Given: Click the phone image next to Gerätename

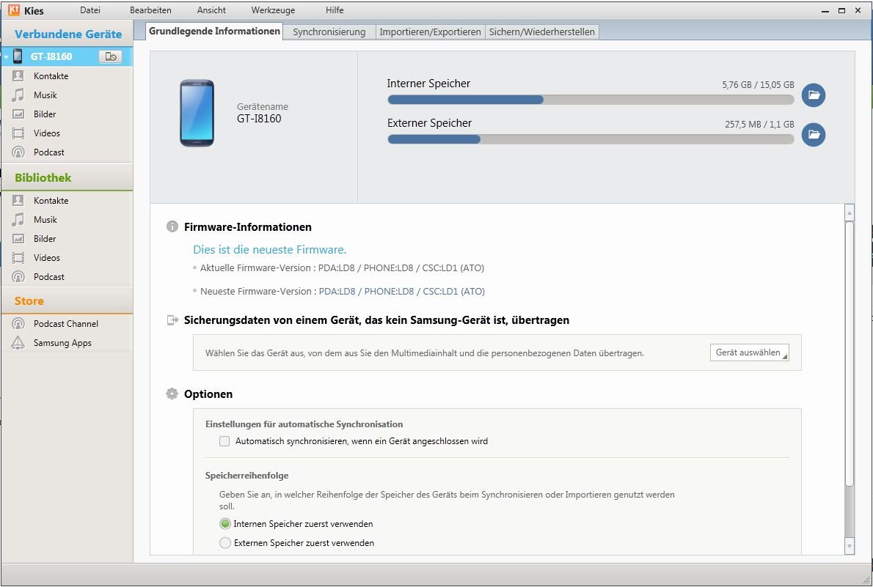Looking at the screenshot, I should click(x=197, y=113).
